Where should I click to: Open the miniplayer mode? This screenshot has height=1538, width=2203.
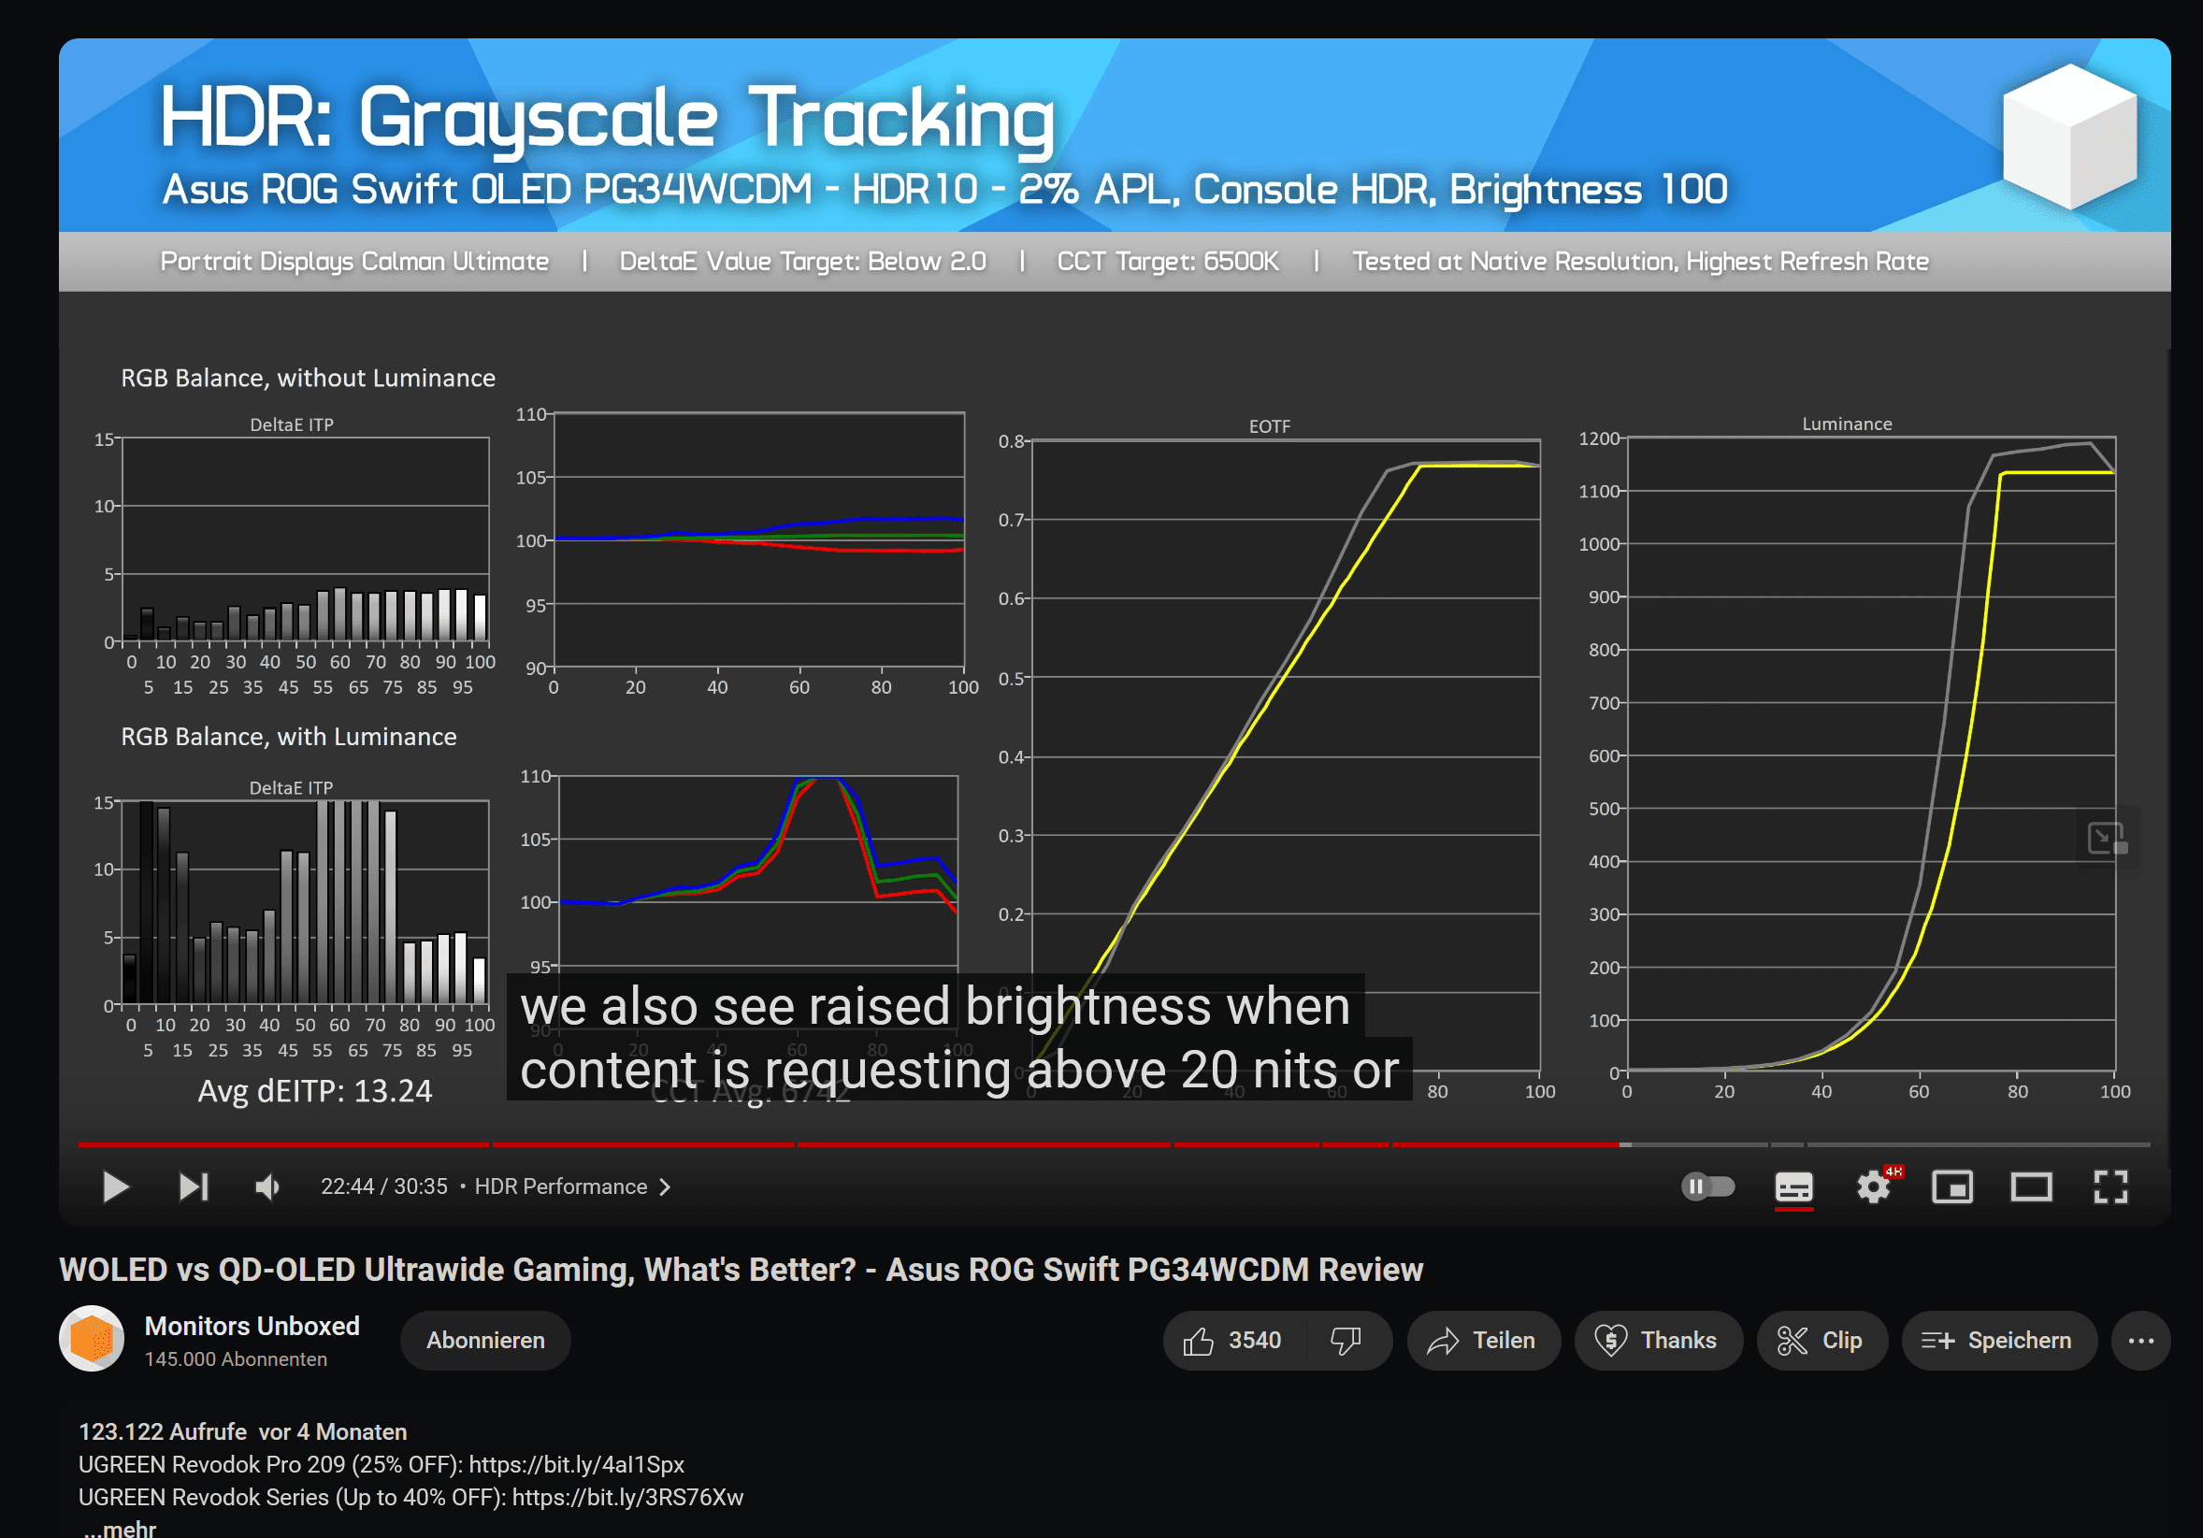(x=1951, y=1186)
